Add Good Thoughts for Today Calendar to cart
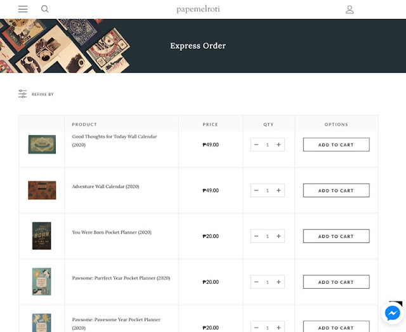Screen dimensions: 406x332 (x=336, y=145)
